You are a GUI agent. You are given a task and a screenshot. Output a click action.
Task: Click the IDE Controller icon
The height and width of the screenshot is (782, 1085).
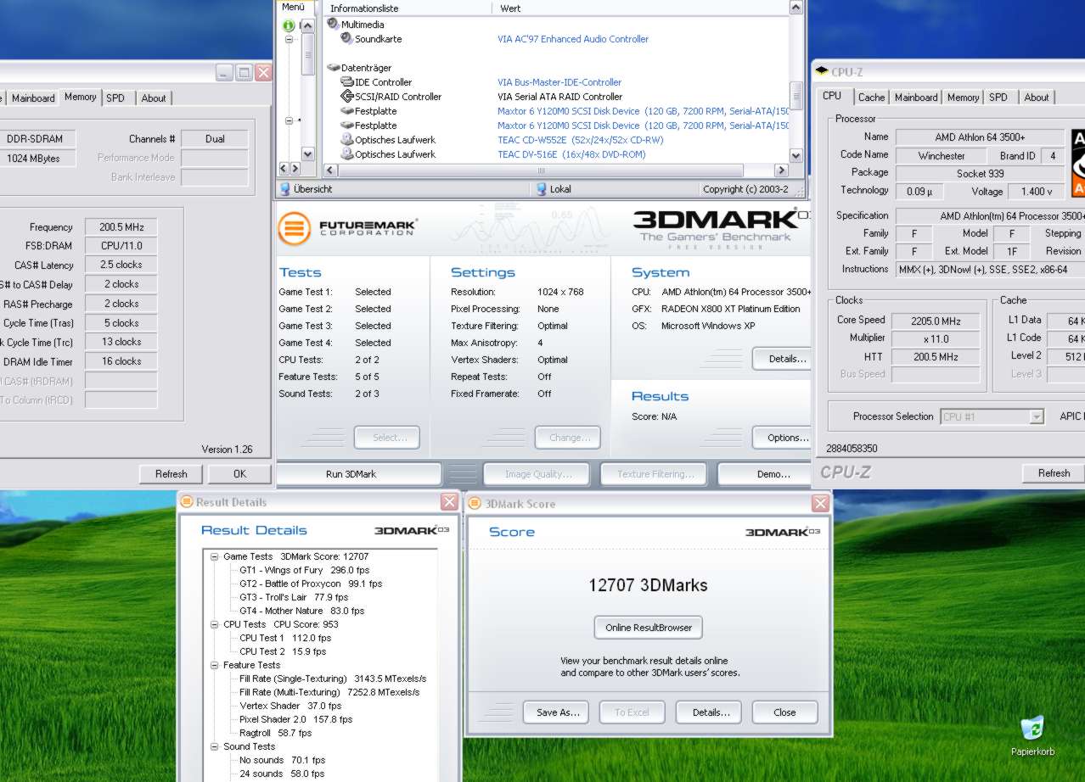click(x=347, y=82)
